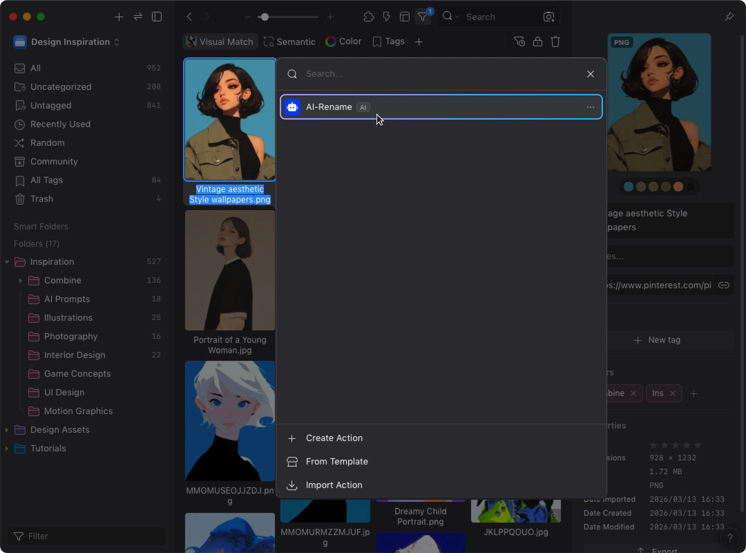Click the plugins puzzle-piece icon in the toolbar

(369, 17)
